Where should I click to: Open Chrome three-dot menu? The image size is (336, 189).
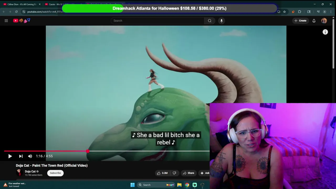coord(331,12)
